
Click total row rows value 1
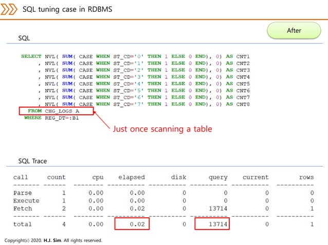(x=312, y=224)
